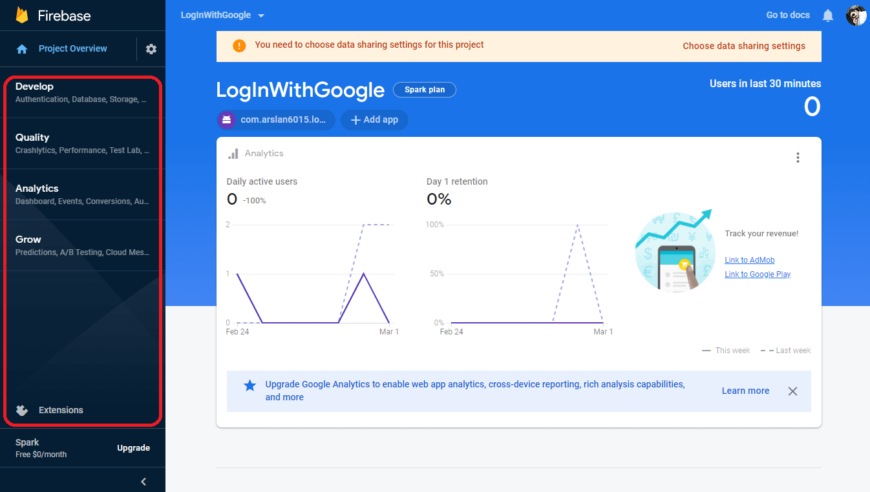Expand the Quality section
The width and height of the screenshot is (870, 492).
coord(83,143)
